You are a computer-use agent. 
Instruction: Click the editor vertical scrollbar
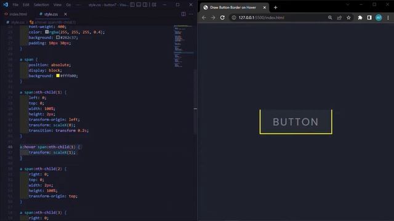point(195,101)
